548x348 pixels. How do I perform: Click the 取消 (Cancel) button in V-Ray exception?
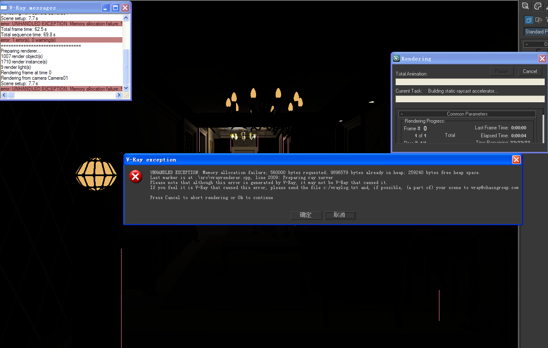click(340, 215)
